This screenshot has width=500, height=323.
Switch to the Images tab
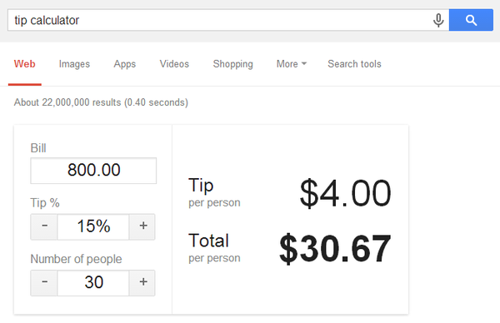tap(74, 64)
